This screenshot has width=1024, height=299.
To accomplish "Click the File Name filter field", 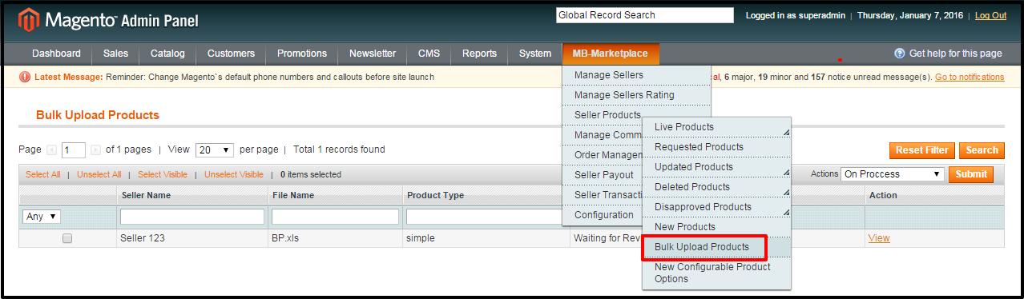I will tap(335, 217).
